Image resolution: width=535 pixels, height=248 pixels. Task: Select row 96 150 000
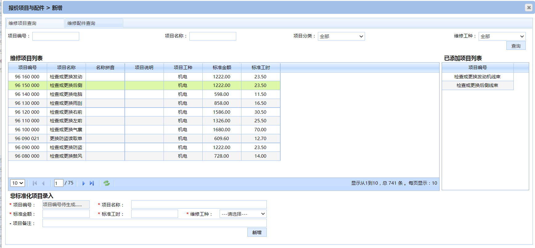tap(144, 85)
